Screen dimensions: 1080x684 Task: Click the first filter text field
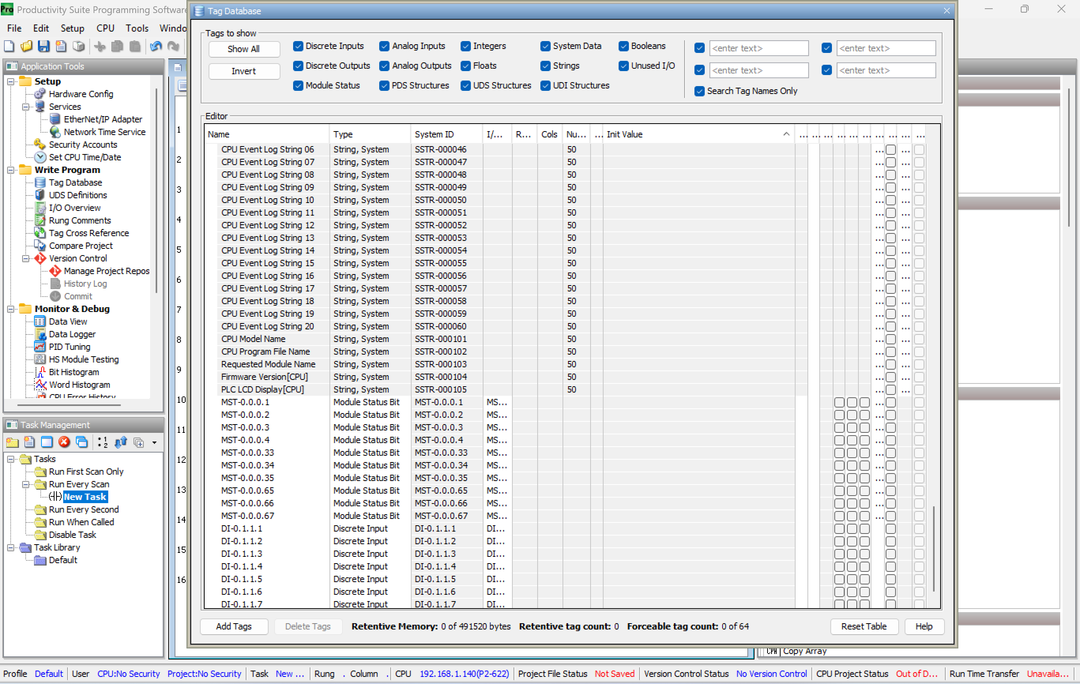758,49
